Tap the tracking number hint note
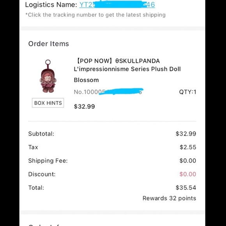The height and width of the screenshot is (226, 226). [95, 15]
